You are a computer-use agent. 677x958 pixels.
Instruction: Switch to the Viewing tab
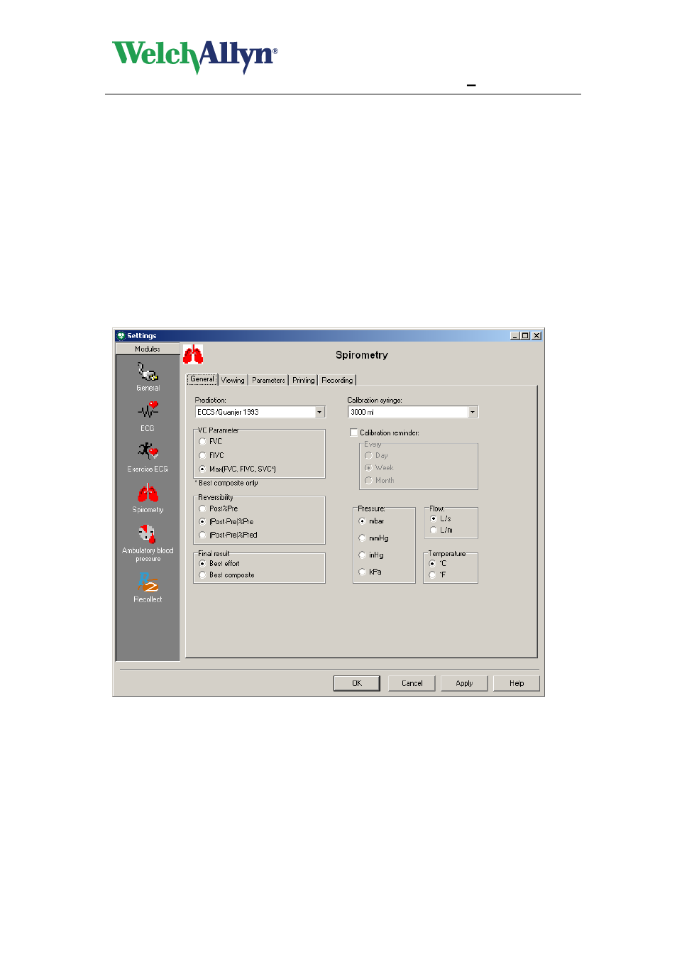click(x=233, y=380)
